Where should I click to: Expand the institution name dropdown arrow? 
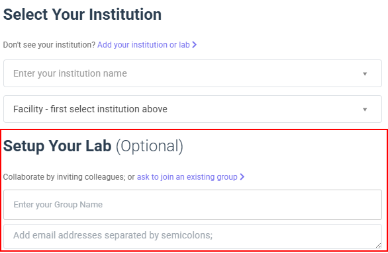tap(365, 73)
